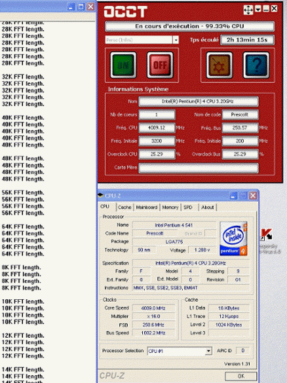
Task: Switch to the Cache tab
Action: [x=124, y=208]
